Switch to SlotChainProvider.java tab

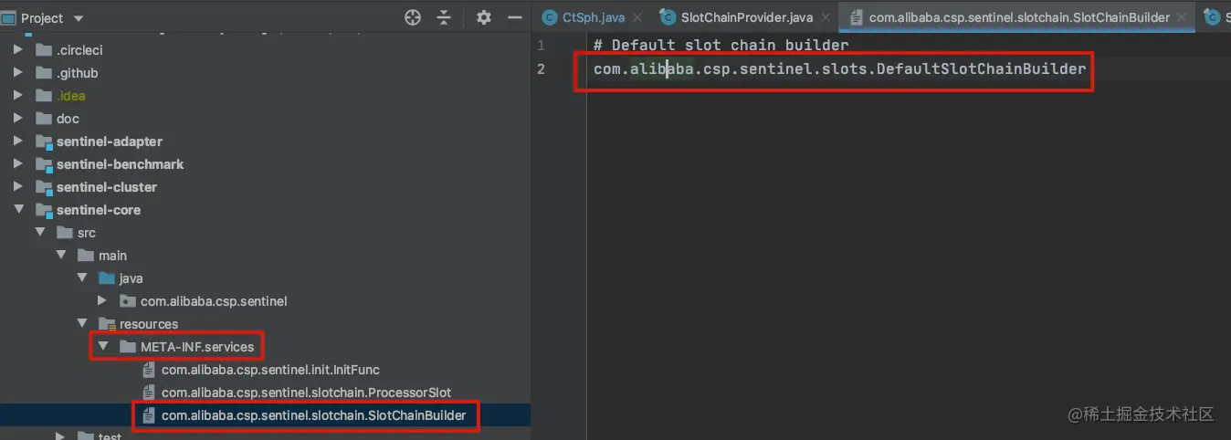tap(747, 17)
